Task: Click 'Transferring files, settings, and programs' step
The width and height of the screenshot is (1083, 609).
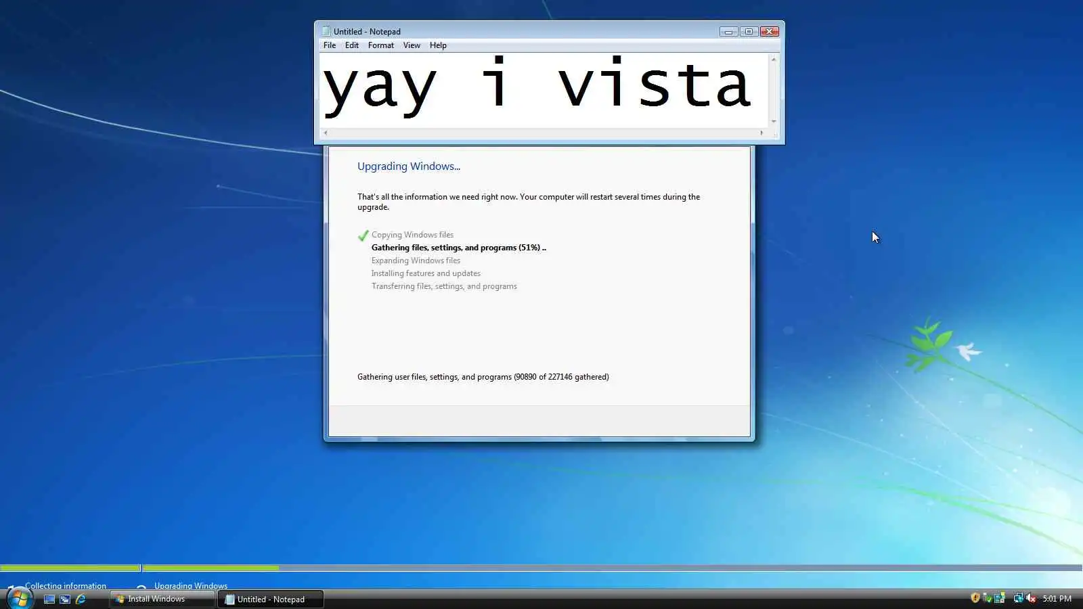Action: [444, 286]
